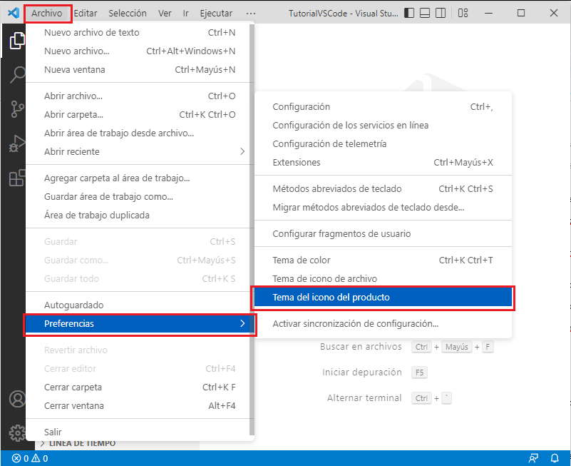This screenshot has width=571, height=466.
Task: Choose Guardar área de trabajo como...
Action: (140, 197)
